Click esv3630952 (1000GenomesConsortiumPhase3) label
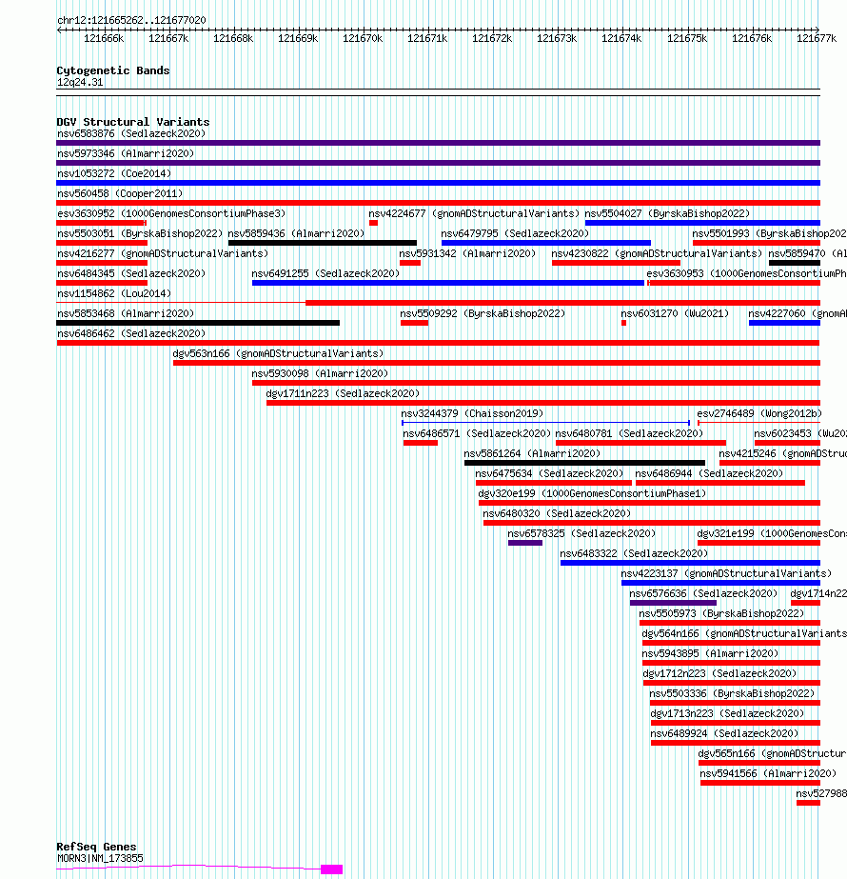This screenshot has width=847, height=879. [x=171, y=213]
